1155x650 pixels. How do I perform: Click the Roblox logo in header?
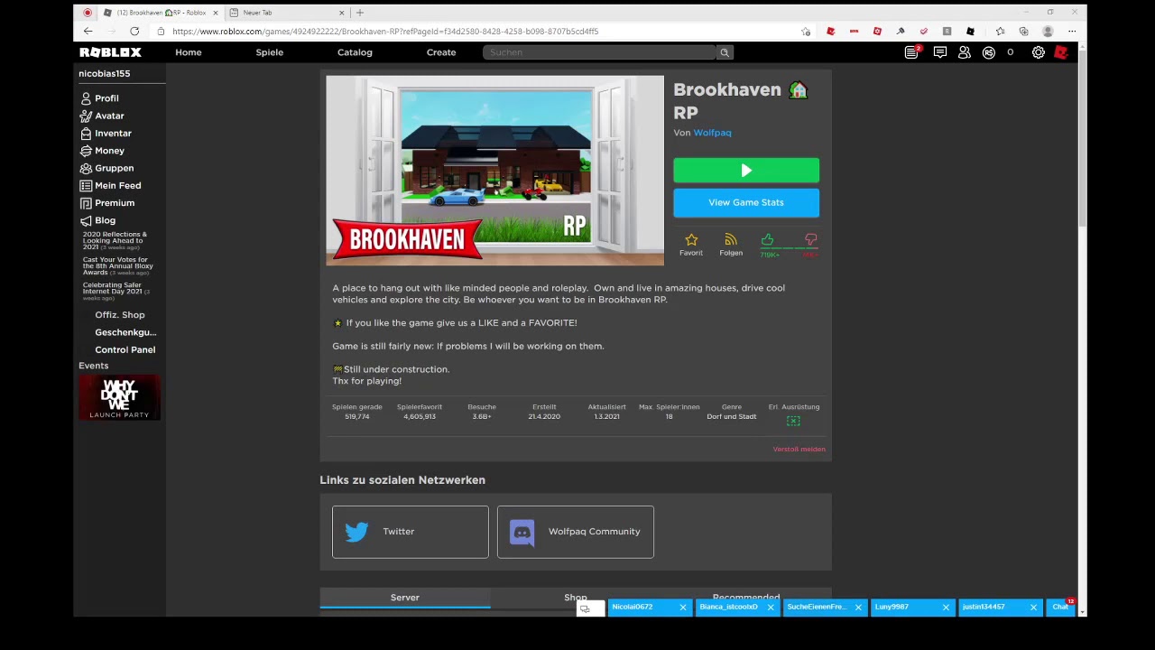[x=109, y=52]
